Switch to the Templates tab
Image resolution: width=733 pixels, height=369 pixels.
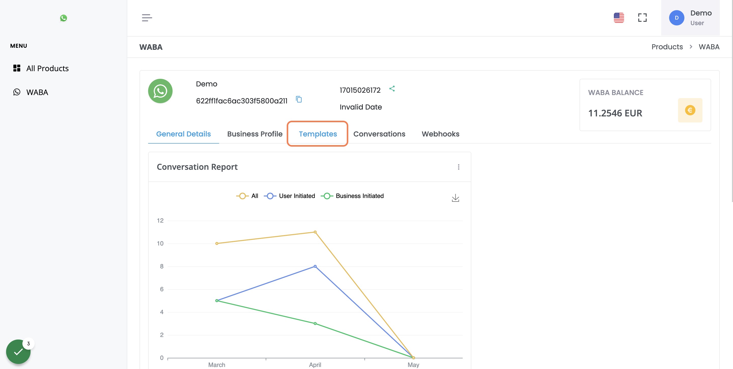pos(318,134)
